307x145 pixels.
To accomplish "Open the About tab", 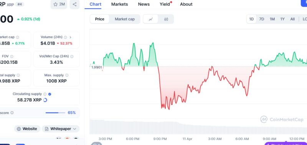I will point(186,4).
